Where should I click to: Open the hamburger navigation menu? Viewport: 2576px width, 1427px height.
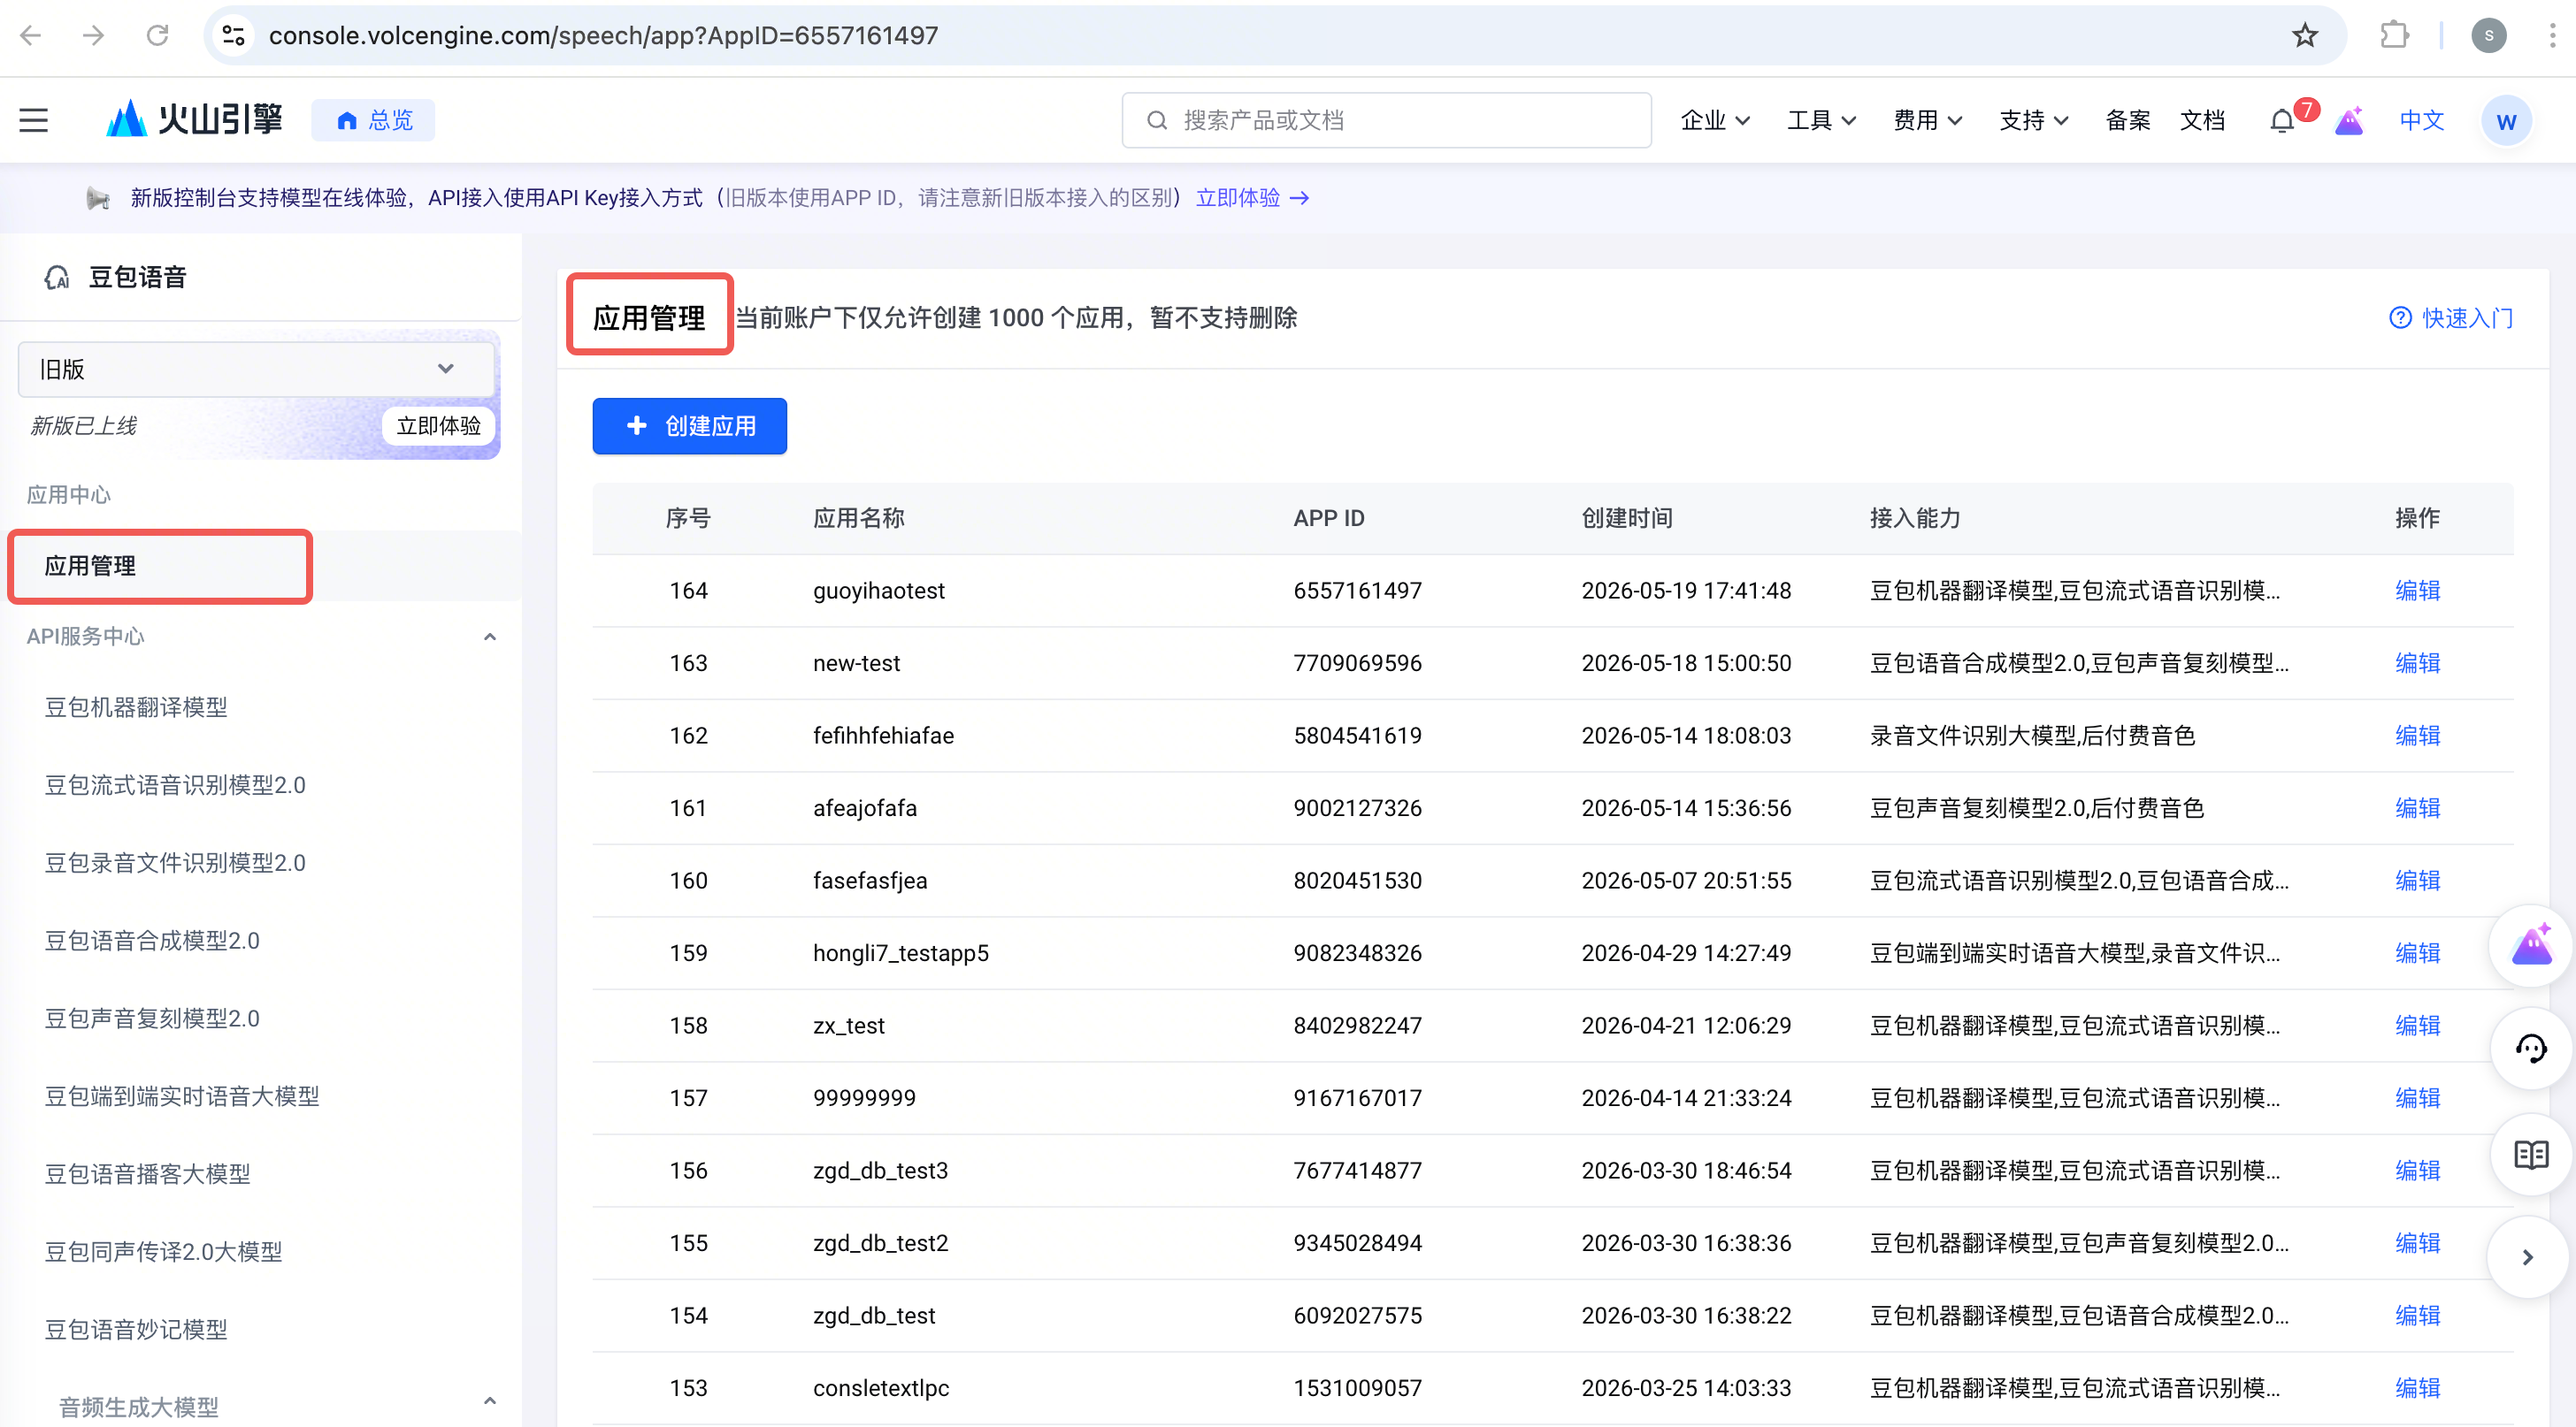(x=34, y=120)
